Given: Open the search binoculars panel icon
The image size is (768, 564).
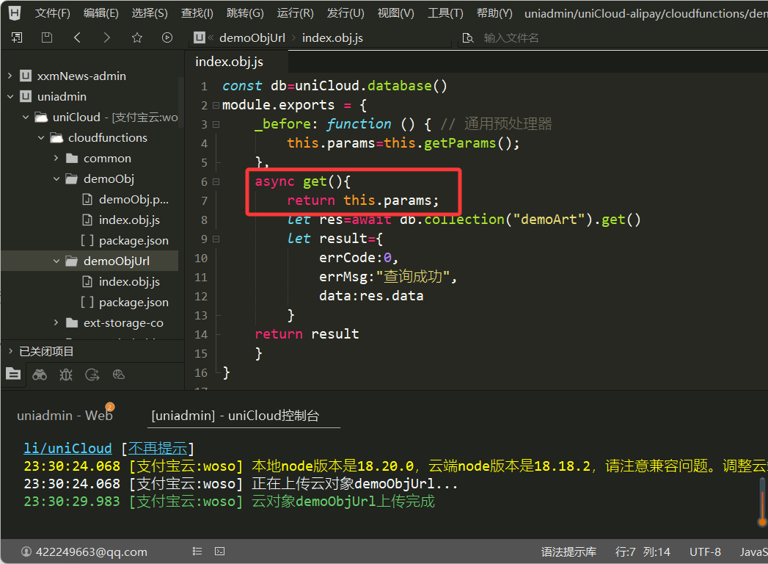Looking at the screenshot, I should tap(40, 375).
